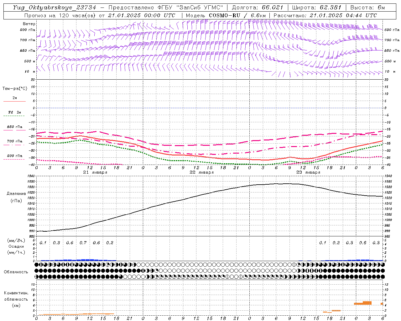The height and width of the screenshot is (321, 401).
Task: Click the provider text "ЗапСиб УГМС"
Action: 200,8
